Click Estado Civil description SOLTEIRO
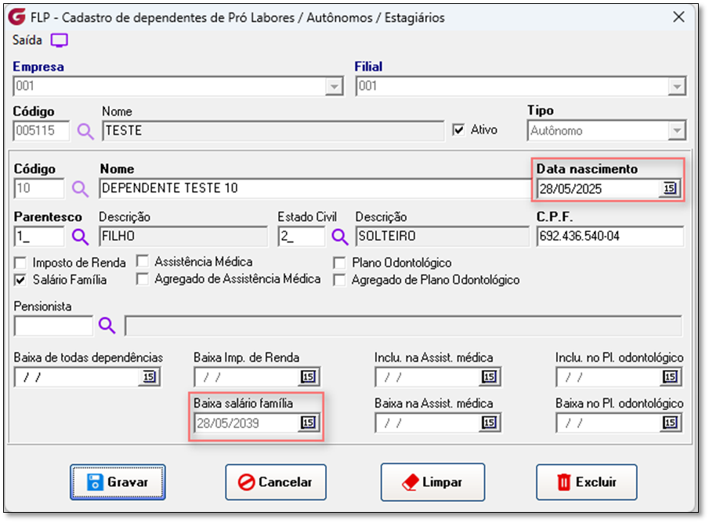Viewport: 709px width, 523px height. click(442, 237)
